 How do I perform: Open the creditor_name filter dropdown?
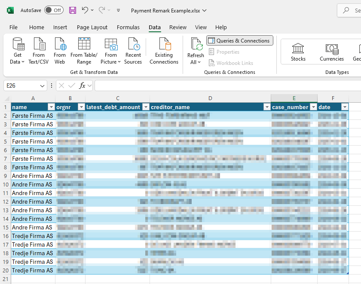[267, 107]
